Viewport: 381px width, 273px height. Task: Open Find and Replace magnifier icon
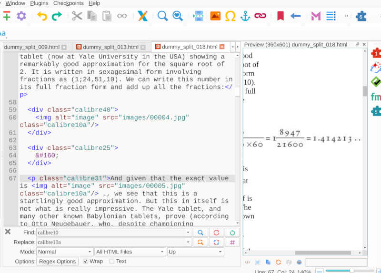162,16
